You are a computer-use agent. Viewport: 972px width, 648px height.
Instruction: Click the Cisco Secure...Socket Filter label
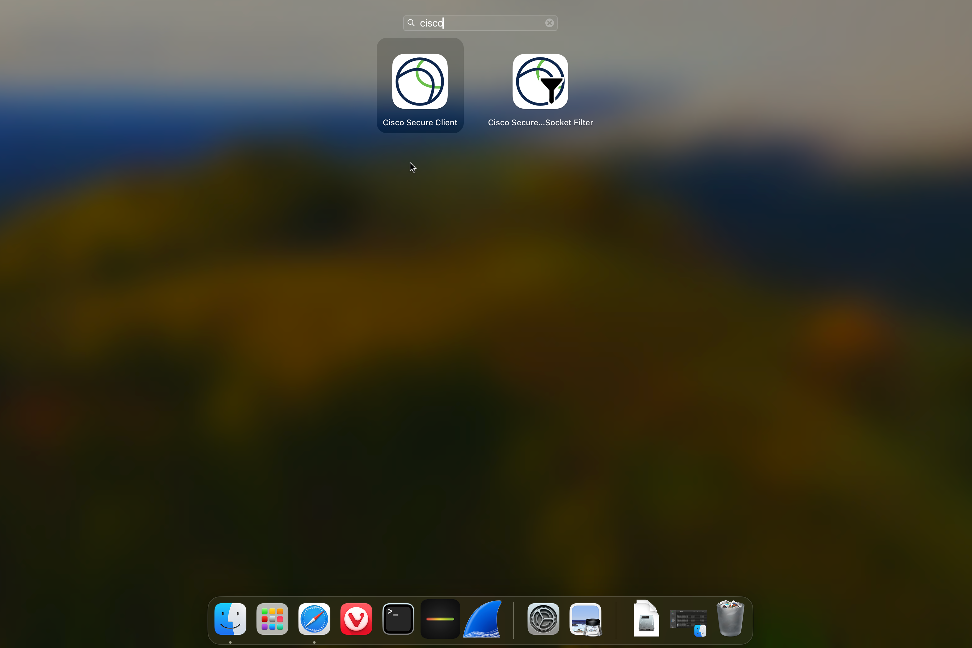pos(540,122)
